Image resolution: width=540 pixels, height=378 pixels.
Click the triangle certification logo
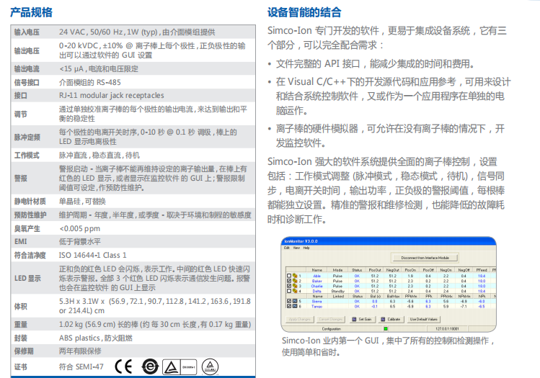coord(171,367)
